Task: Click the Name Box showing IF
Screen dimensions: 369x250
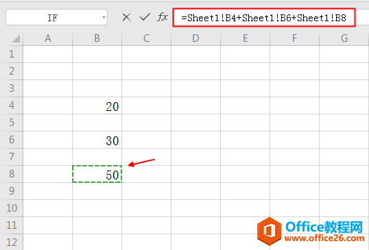Action: [x=56, y=17]
